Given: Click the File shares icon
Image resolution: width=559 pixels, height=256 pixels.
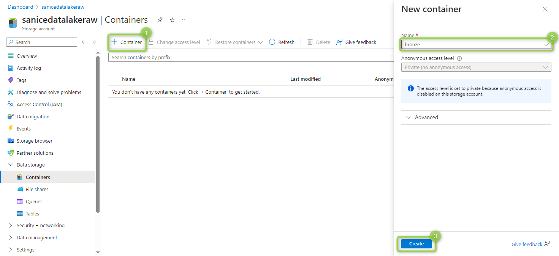Looking at the screenshot, I should pyautogui.click(x=20, y=189).
